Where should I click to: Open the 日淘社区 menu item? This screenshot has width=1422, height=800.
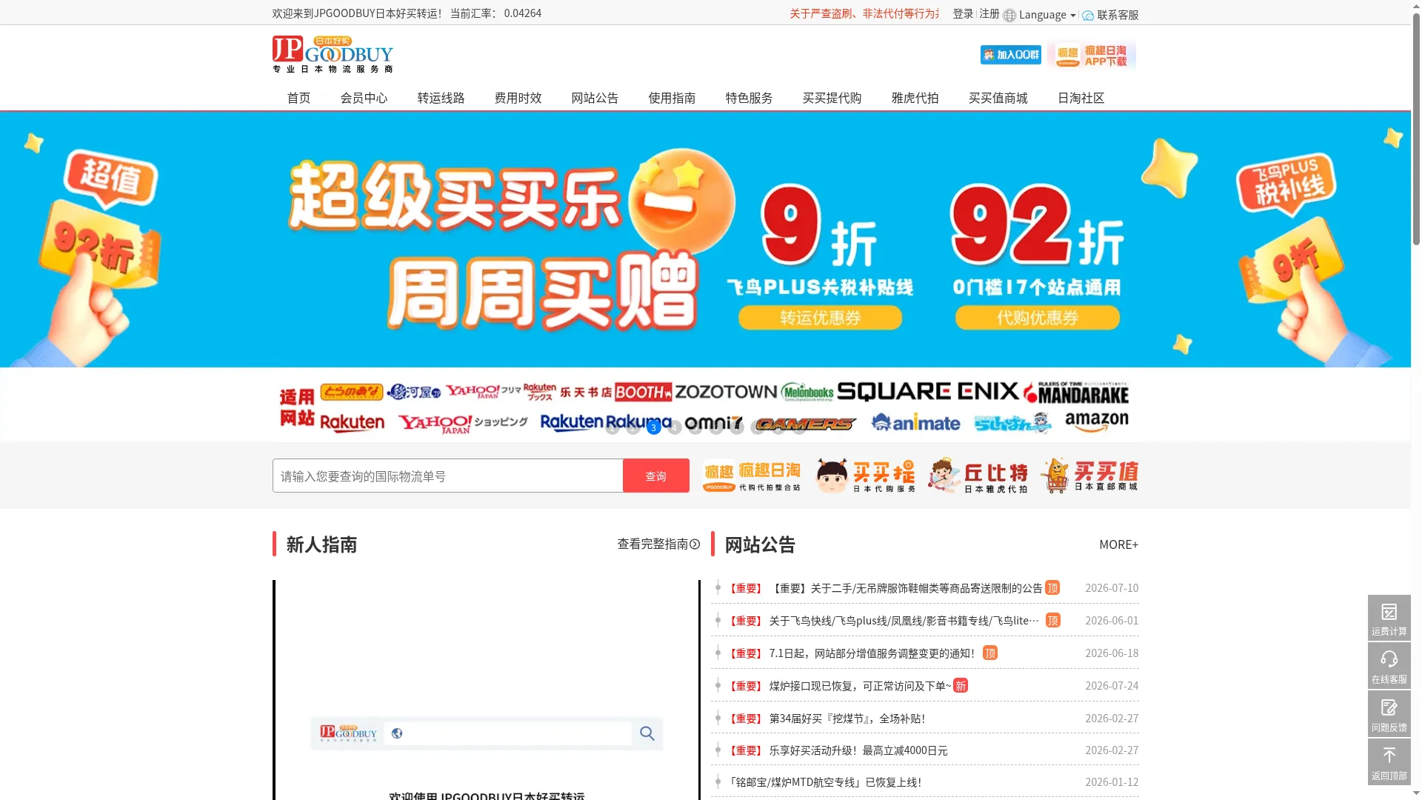click(1081, 98)
